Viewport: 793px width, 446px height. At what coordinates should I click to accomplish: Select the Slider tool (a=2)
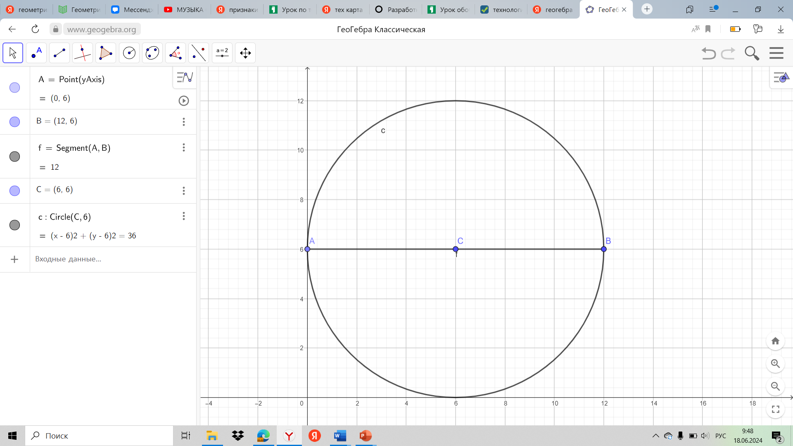(222, 53)
